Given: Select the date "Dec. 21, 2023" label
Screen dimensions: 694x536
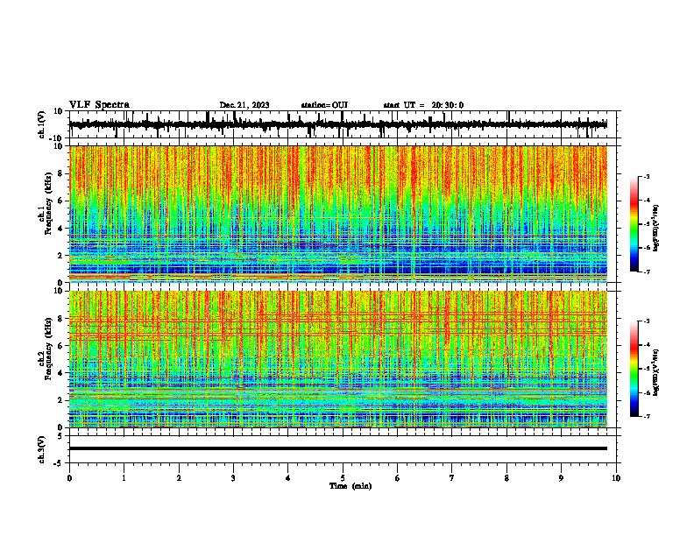Looking at the screenshot, I should [244, 105].
